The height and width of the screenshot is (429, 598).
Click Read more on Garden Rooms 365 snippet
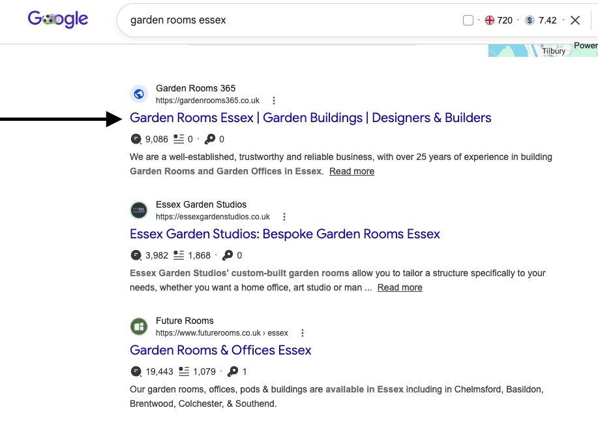(x=351, y=171)
